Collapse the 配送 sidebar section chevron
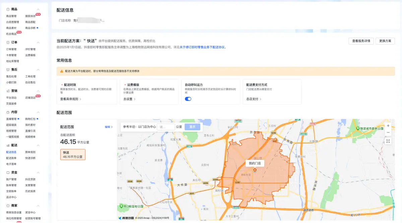 click(38, 145)
